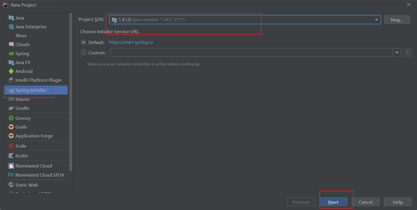The width and height of the screenshot is (417, 210).
Task: Select Scala project type
Action: pyautogui.click(x=36, y=146)
